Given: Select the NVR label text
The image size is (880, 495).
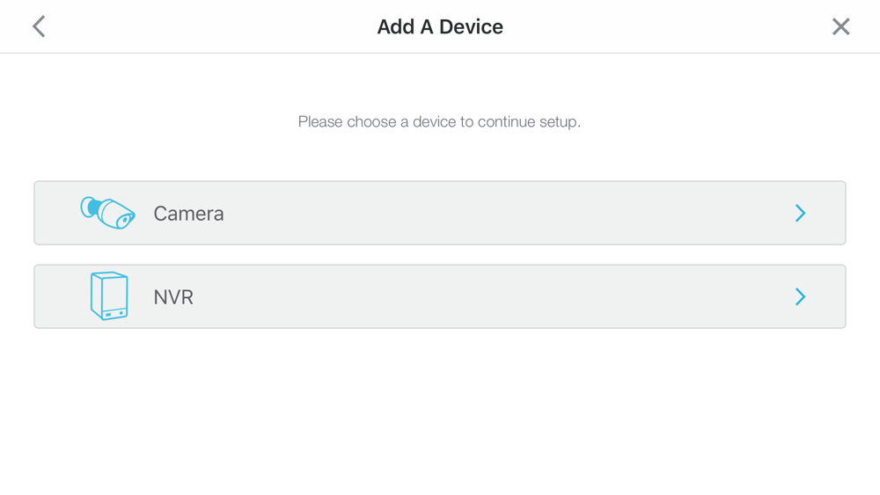Looking at the screenshot, I should point(173,297).
